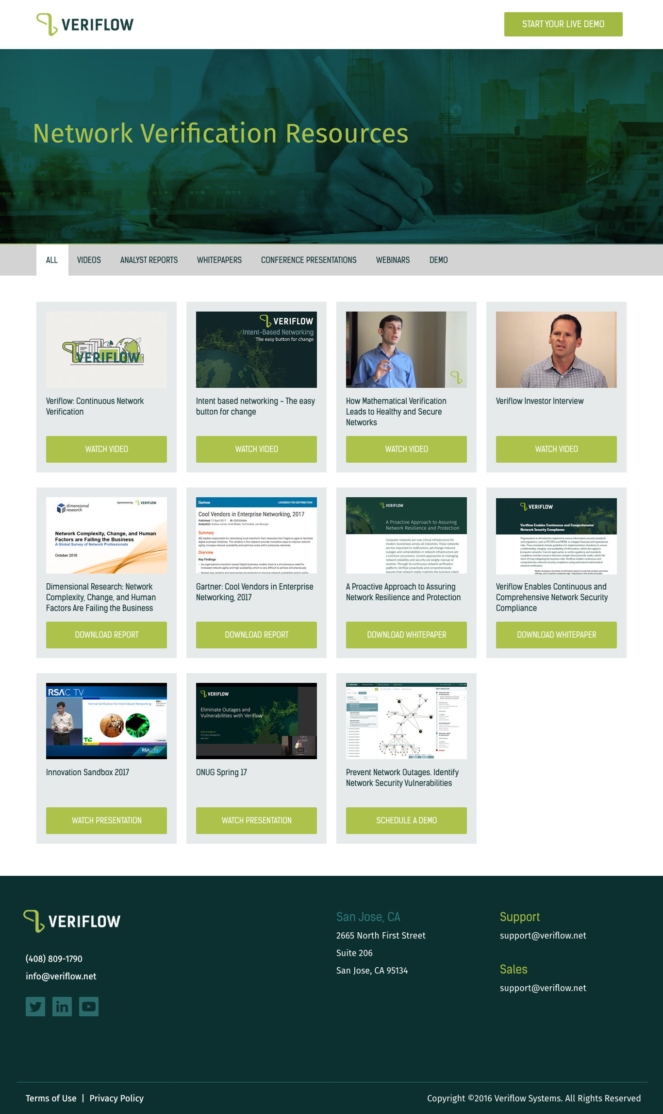The height and width of the screenshot is (1114, 663).
Task: Open RSAC TV Innovation Sandbox thumbnail
Action: point(106,721)
